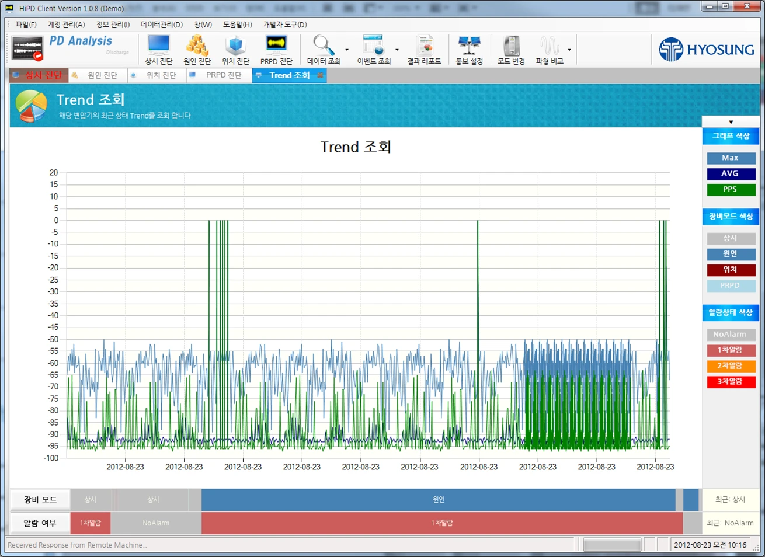Open the 도움말(H) menu

coord(237,25)
